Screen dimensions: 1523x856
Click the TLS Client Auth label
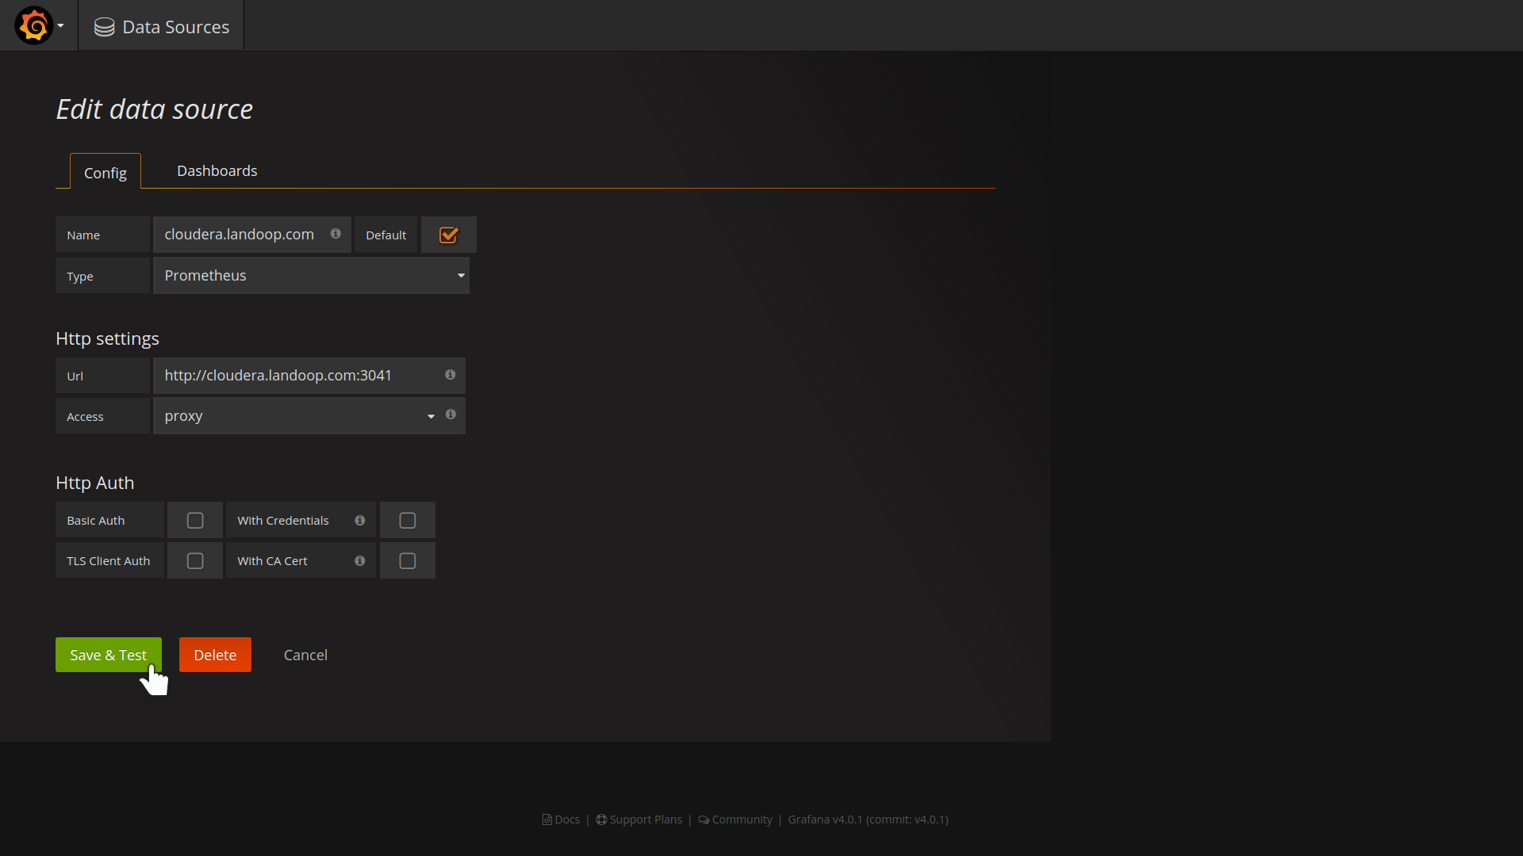click(109, 560)
